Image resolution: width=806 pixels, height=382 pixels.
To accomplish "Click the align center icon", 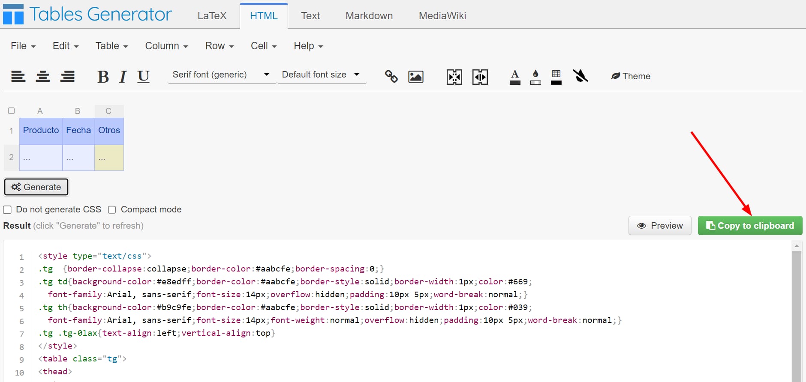I will point(43,77).
